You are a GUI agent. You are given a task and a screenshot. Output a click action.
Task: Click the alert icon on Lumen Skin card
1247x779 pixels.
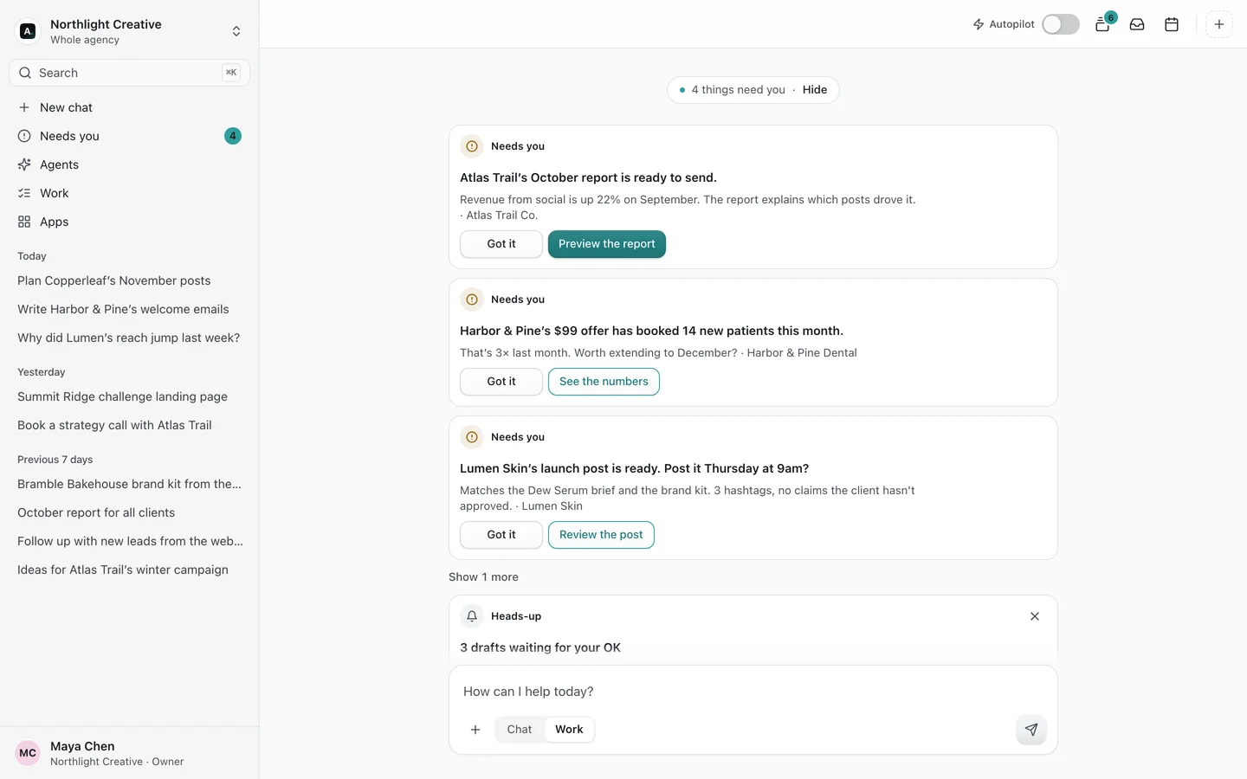(472, 437)
